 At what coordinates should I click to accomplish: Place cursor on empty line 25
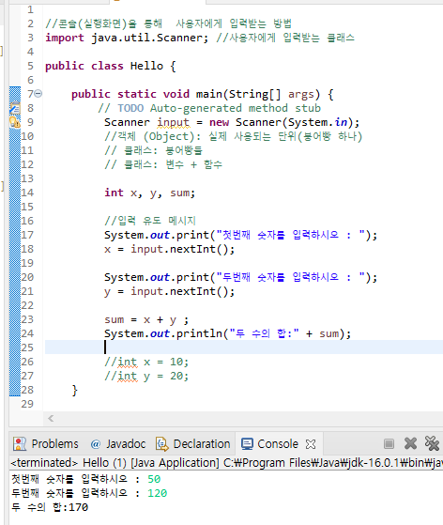[244, 347]
